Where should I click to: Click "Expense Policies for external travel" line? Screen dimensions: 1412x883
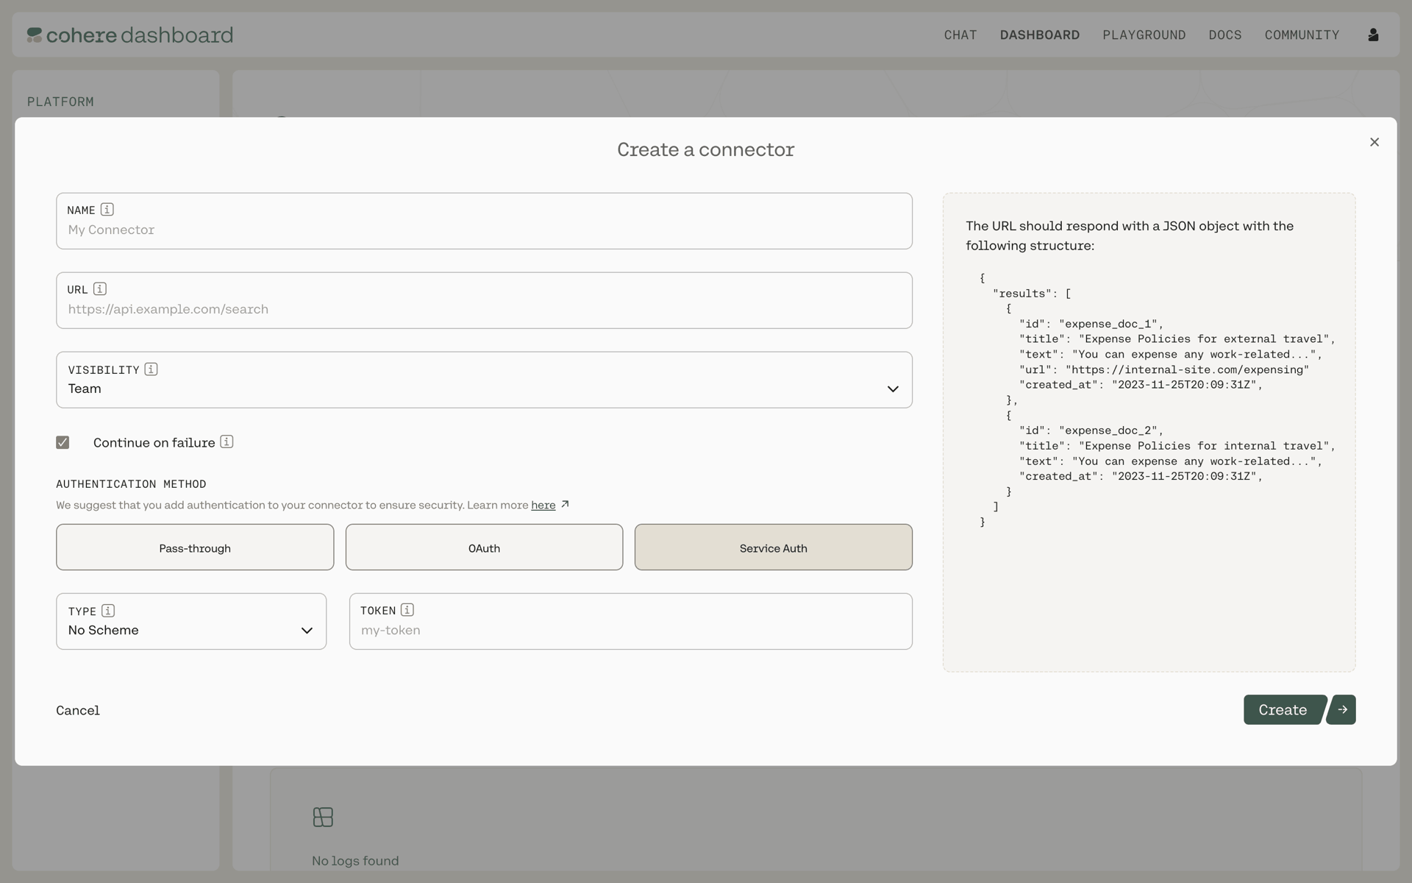(1177, 339)
